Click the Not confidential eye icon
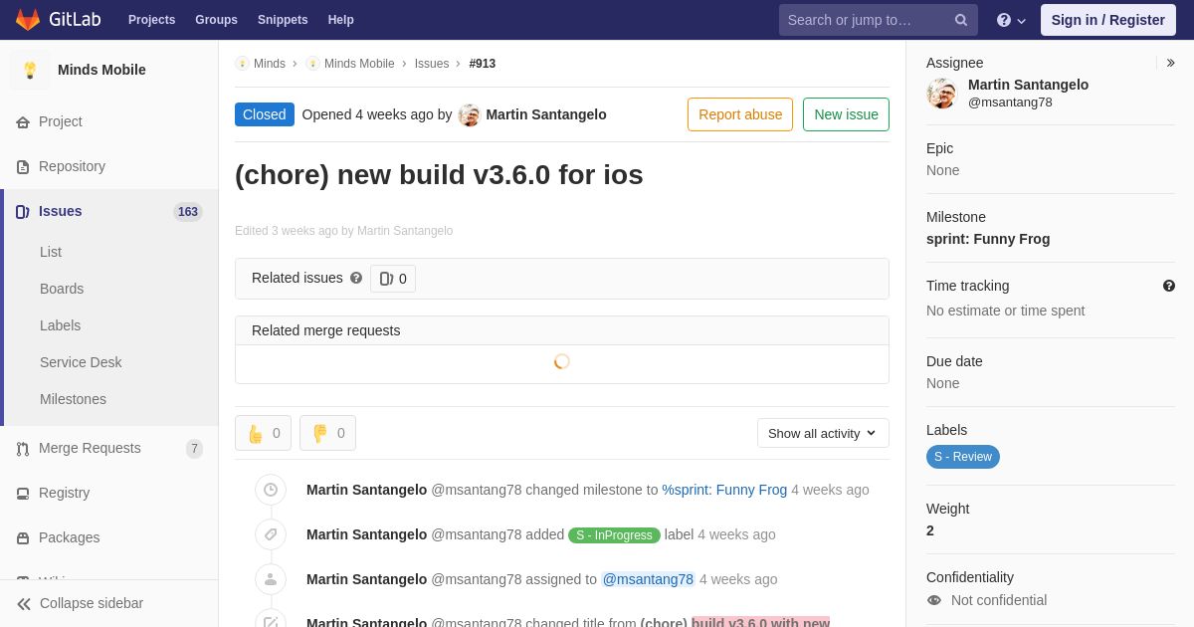 coord(933,600)
